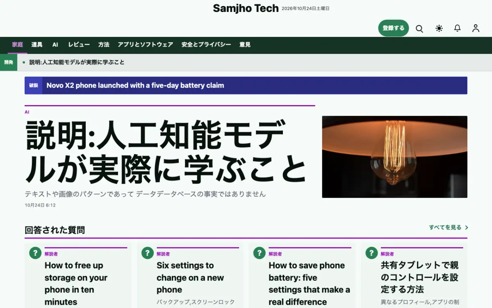The height and width of the screenshot is (308, 492).
Task: Open the 意見 nav item
Action: click(245, 45)
